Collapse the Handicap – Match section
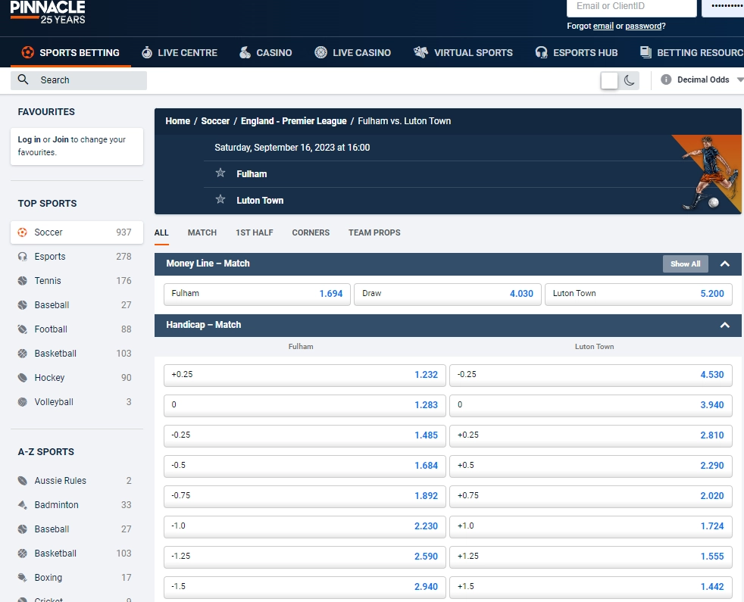 click(725, 325)
